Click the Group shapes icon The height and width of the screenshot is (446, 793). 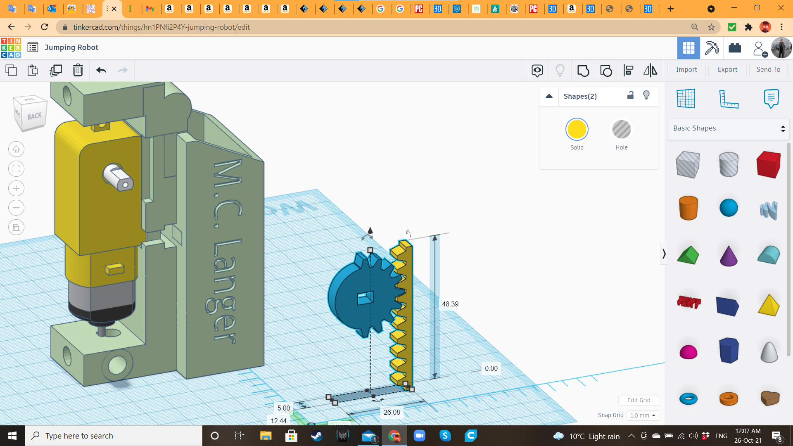(x=583, y=71)
